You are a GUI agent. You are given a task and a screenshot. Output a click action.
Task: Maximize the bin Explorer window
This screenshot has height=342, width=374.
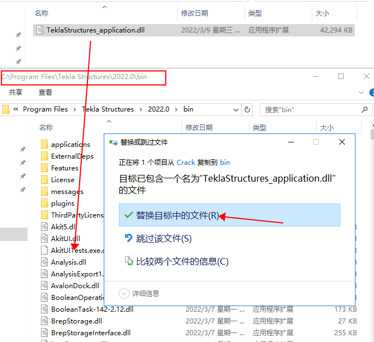pos(341,76)
